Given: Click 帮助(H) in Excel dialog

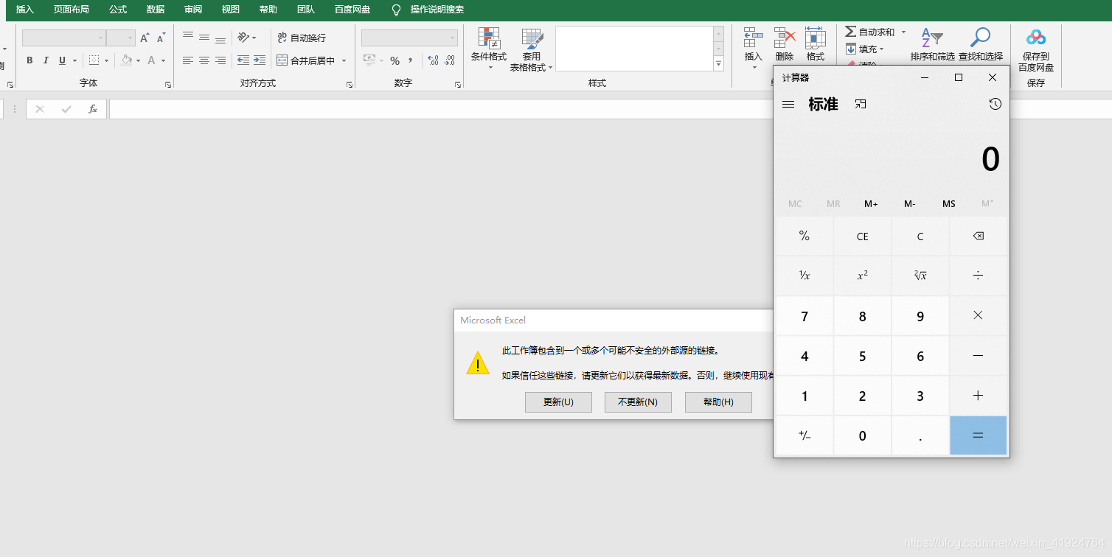Looking at the screenshot, I should (718, 402).
